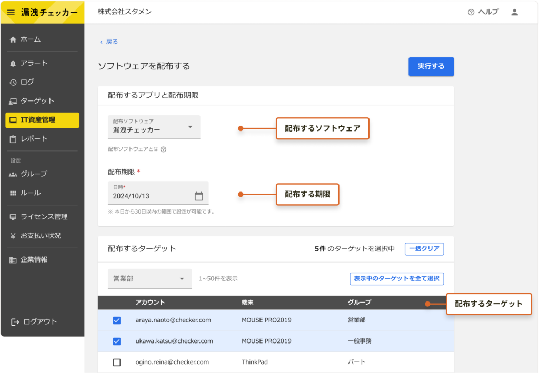Click the ターゲット laptop icon
Viewport: 539px width, 373px height.
point(13,101)
